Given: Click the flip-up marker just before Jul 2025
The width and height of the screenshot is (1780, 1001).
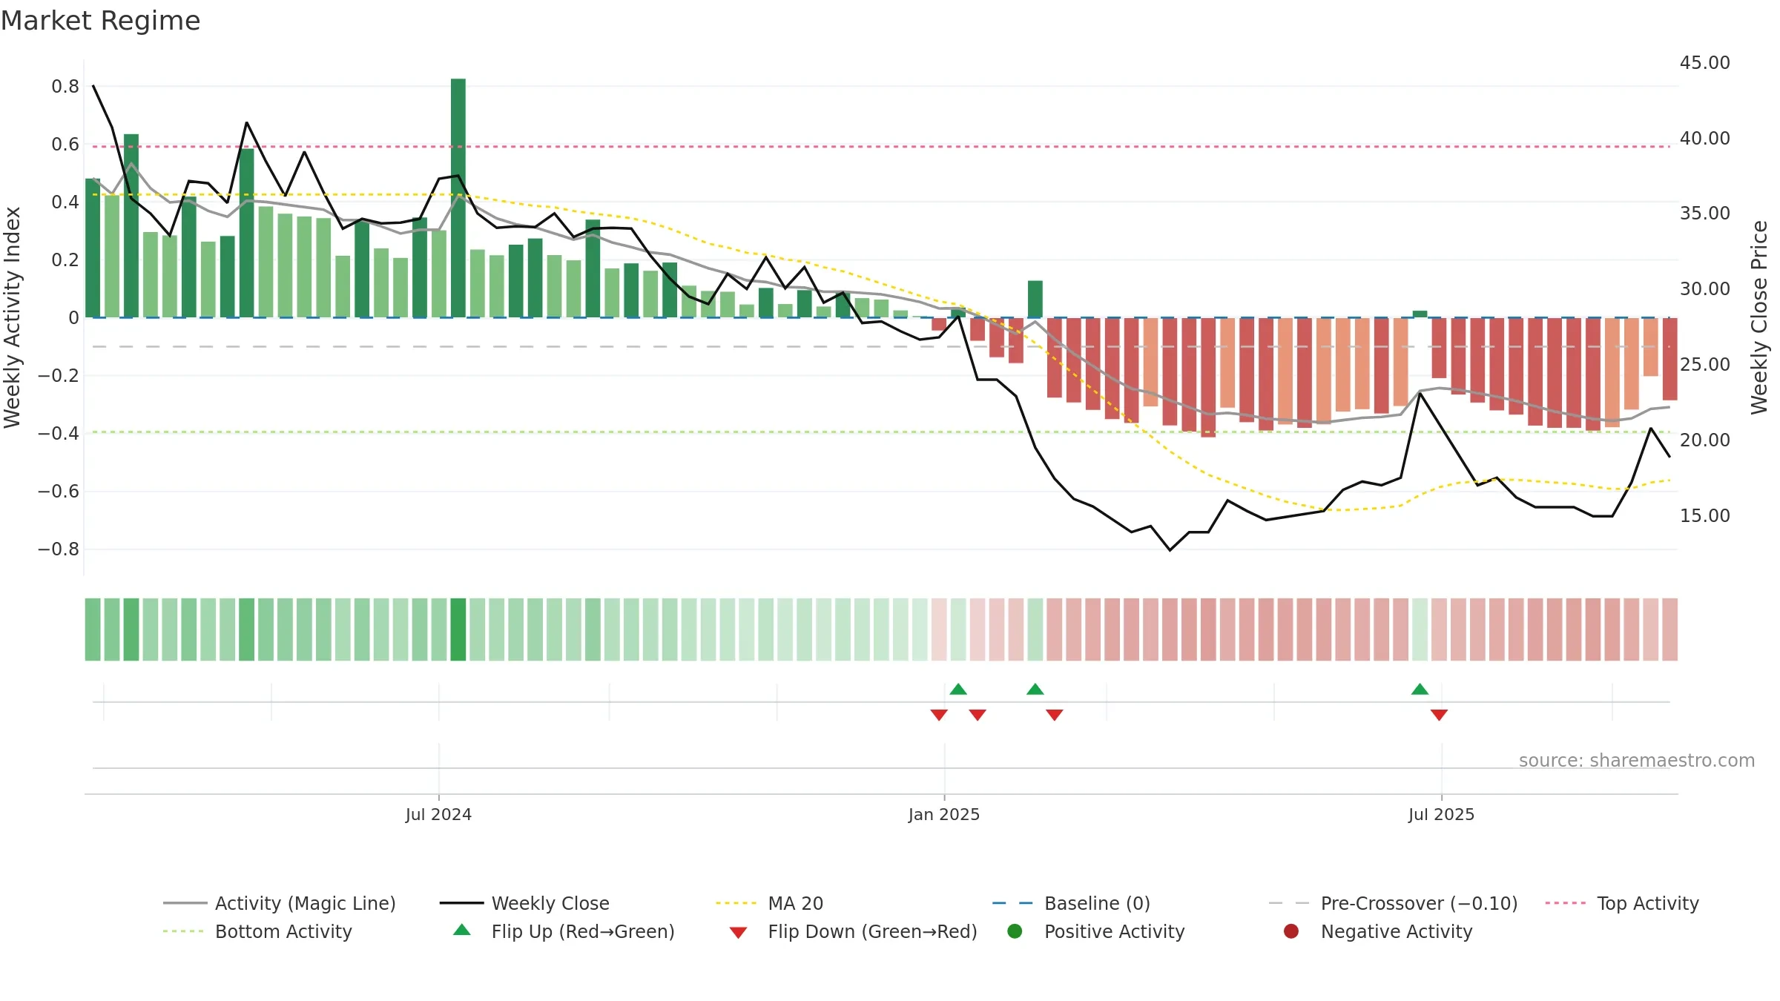Looking at the screenshot, I should point(1420,689).
